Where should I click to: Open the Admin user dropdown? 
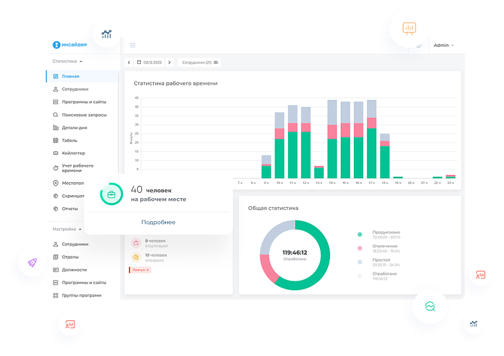point(443,45)
